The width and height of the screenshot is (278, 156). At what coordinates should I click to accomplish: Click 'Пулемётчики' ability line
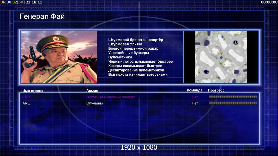[120, 57]
